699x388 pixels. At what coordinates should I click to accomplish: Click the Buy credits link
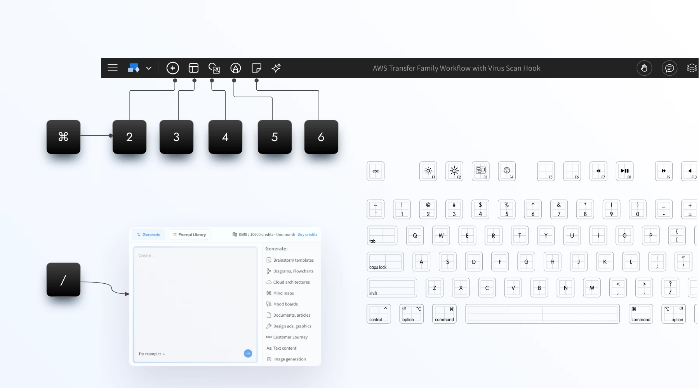point(307,234)
